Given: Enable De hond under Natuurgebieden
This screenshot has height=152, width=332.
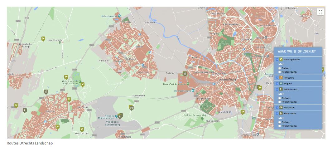Looking at the screenshot, I should (280, 68).
